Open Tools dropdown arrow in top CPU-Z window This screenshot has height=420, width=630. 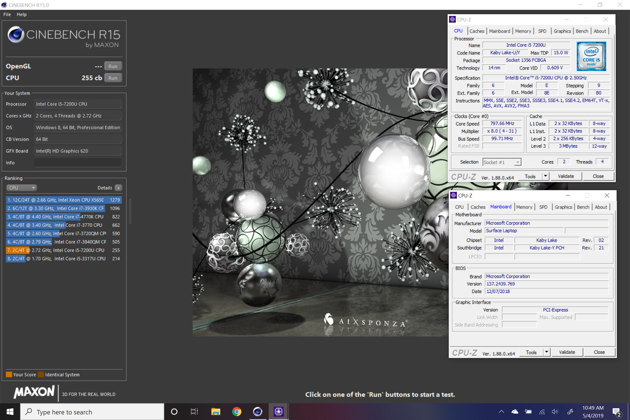tap(545, 176)
